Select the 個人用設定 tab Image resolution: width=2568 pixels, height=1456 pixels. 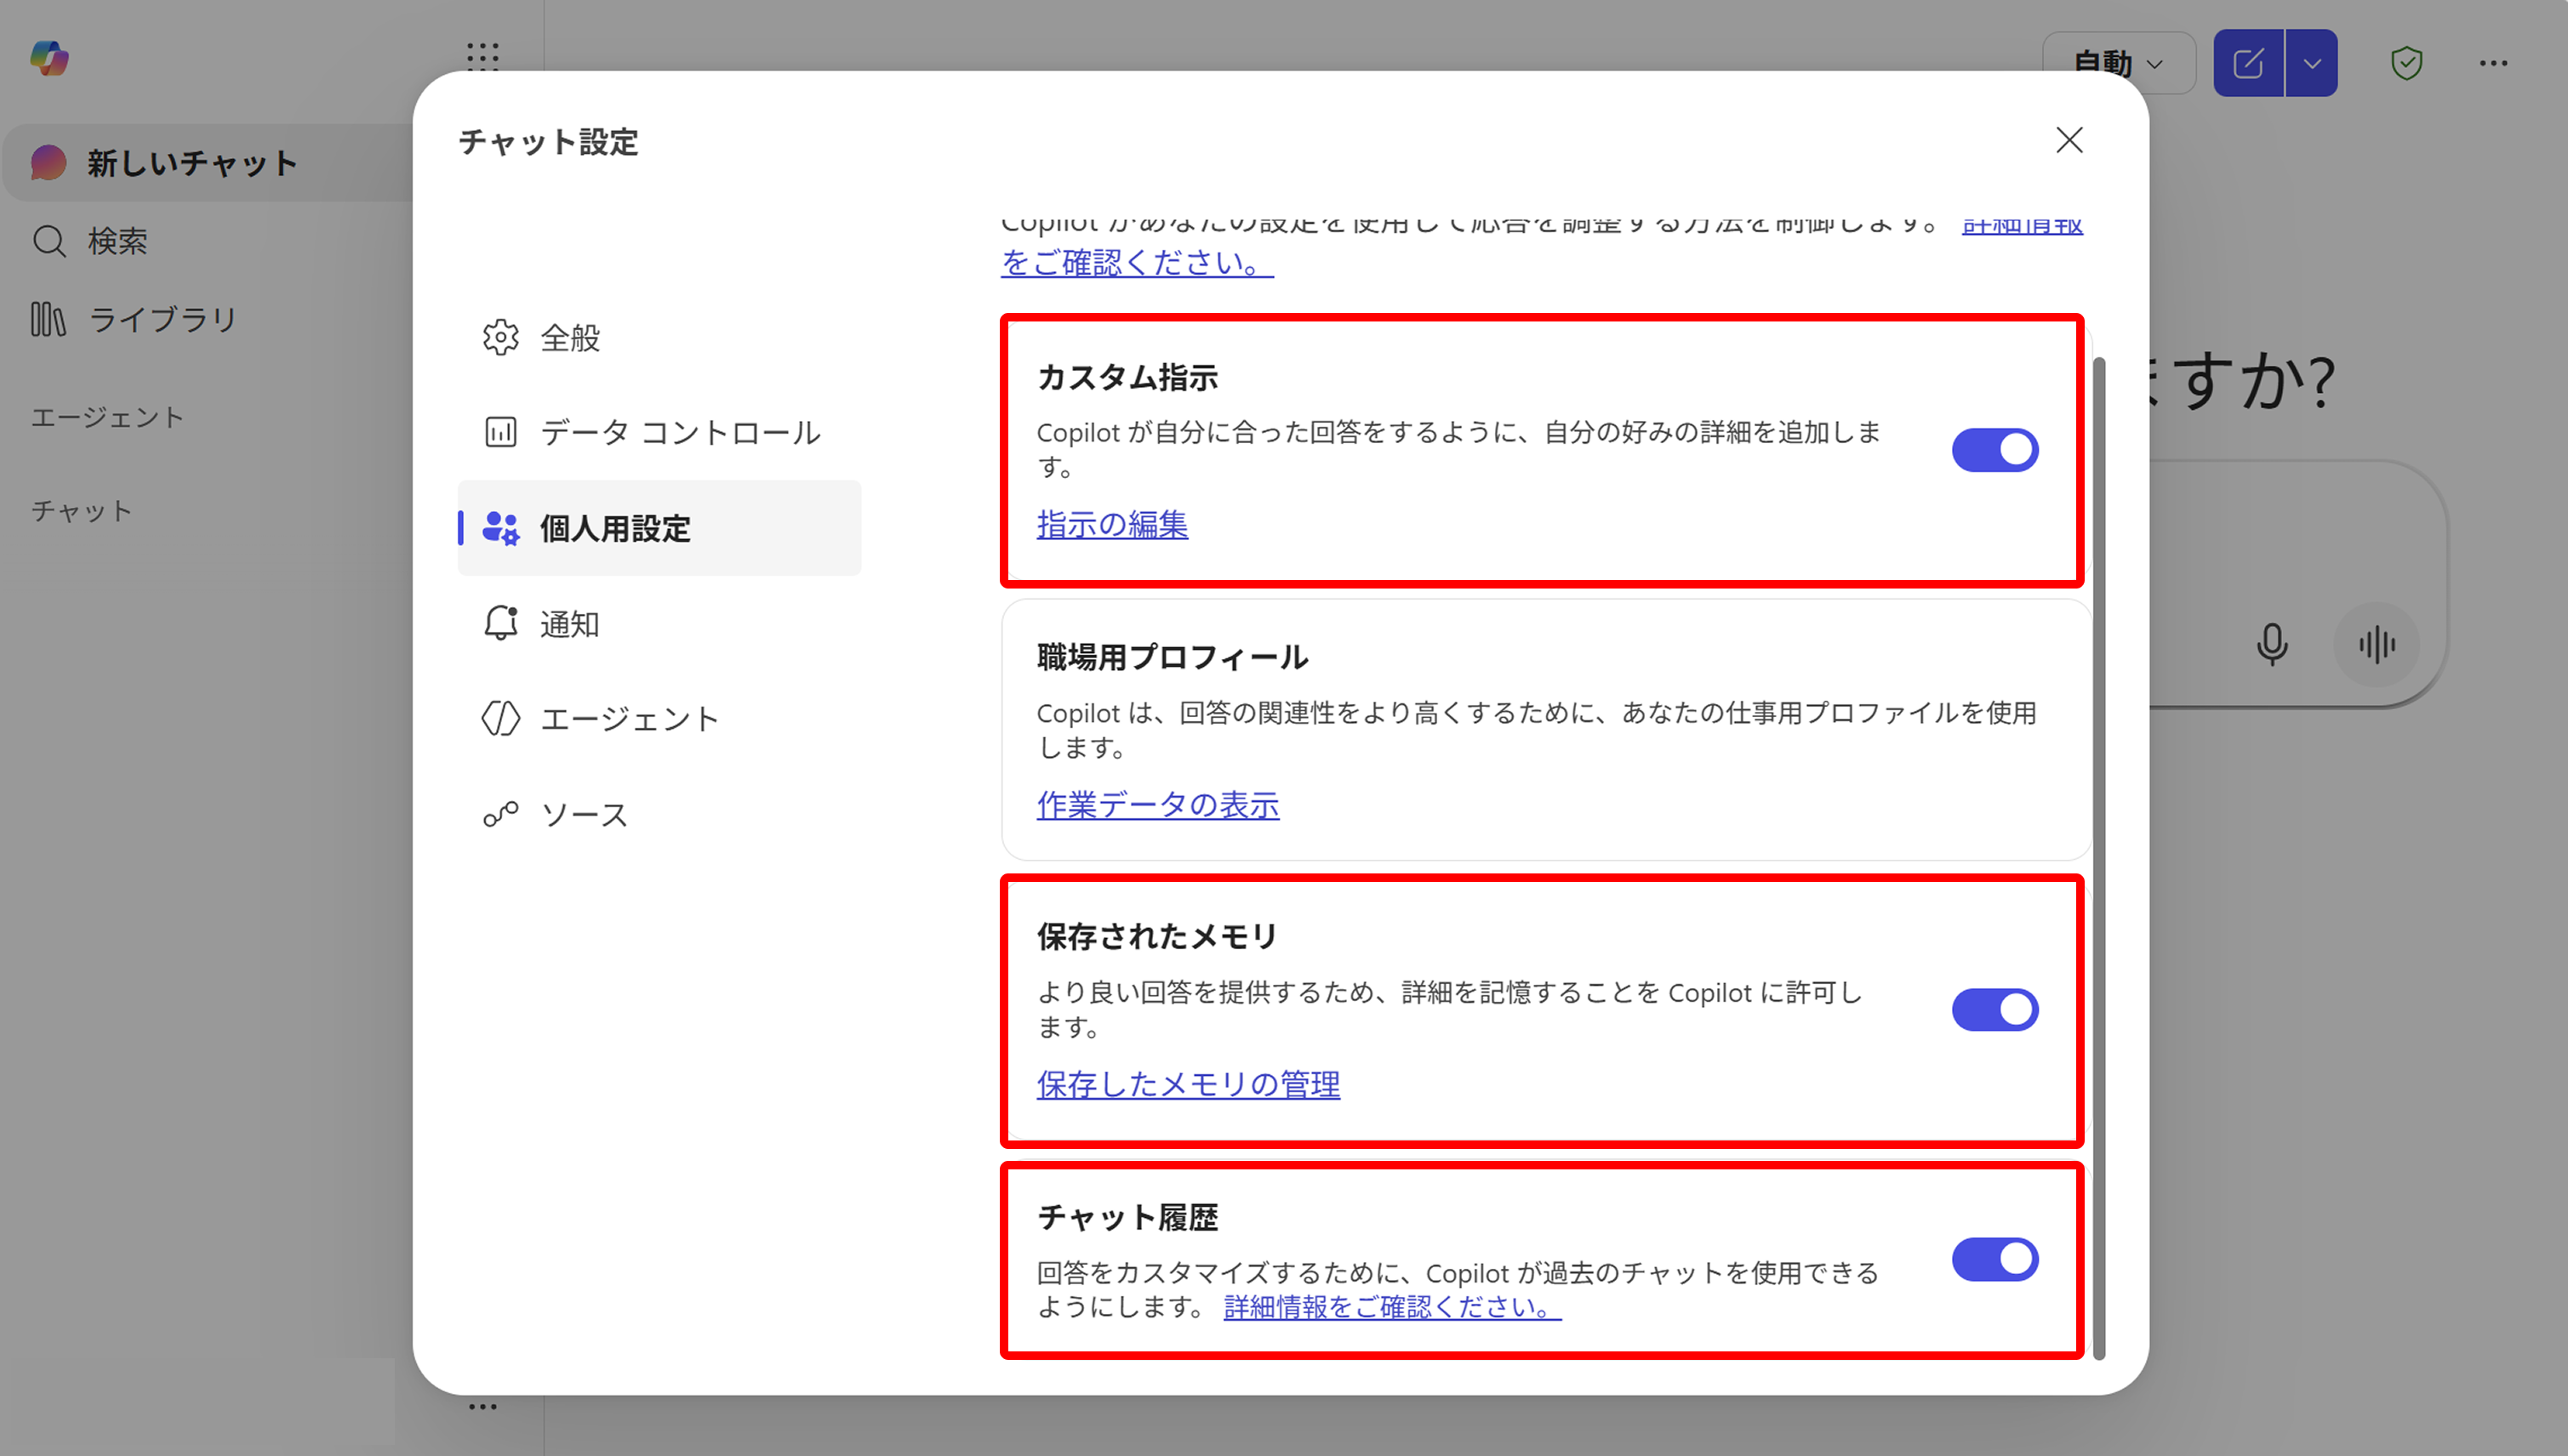(659, 528)
